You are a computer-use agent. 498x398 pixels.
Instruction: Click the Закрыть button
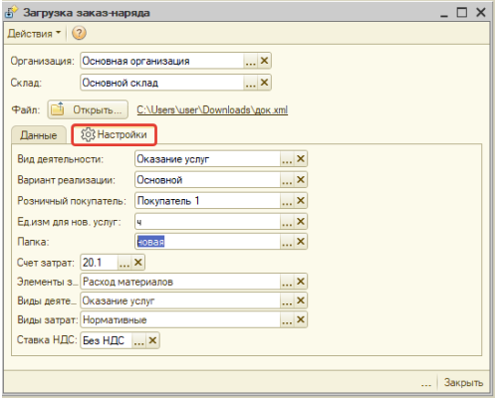(463, 382)
